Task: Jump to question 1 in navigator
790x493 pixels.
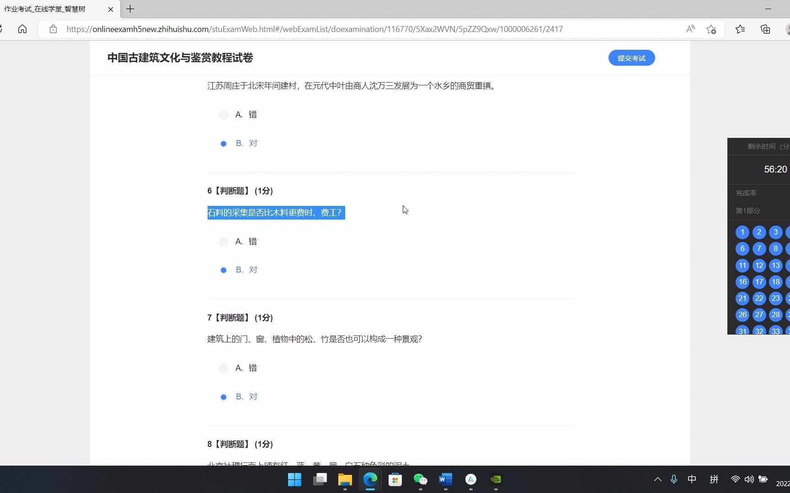Action: pos(742,232)
